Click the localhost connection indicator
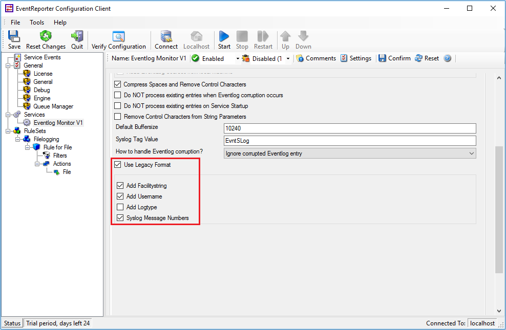 [482, 323]
